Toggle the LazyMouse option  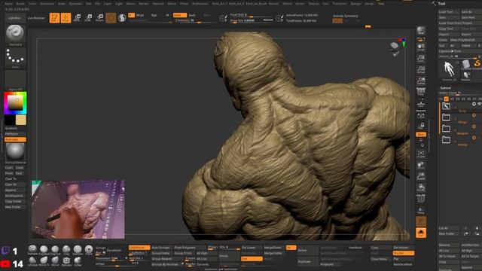[x=139, y=248]
